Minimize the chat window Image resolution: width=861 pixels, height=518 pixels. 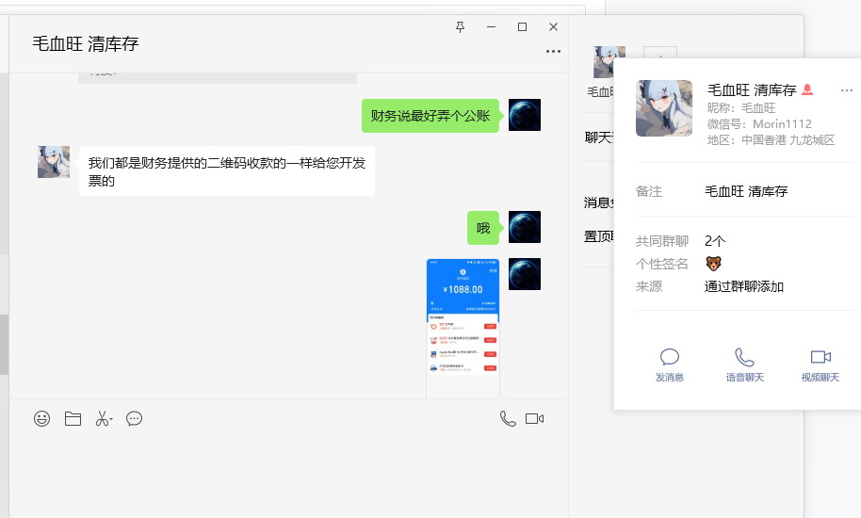tap(491, 27)
